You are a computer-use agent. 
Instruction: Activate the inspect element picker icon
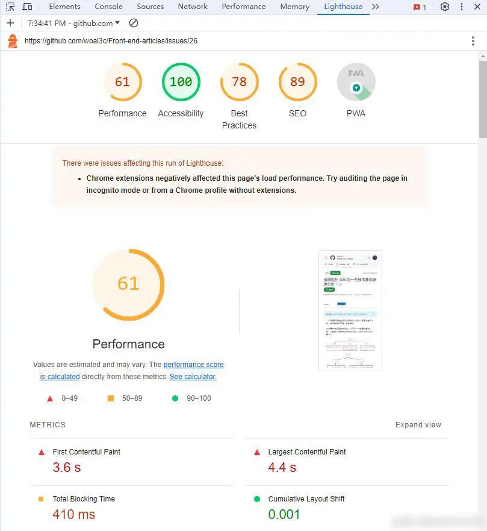tap(10, 7)
